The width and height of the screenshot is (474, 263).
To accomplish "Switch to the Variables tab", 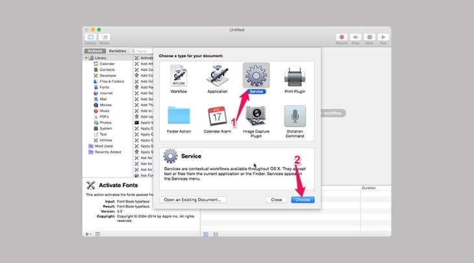I will 118,51.
